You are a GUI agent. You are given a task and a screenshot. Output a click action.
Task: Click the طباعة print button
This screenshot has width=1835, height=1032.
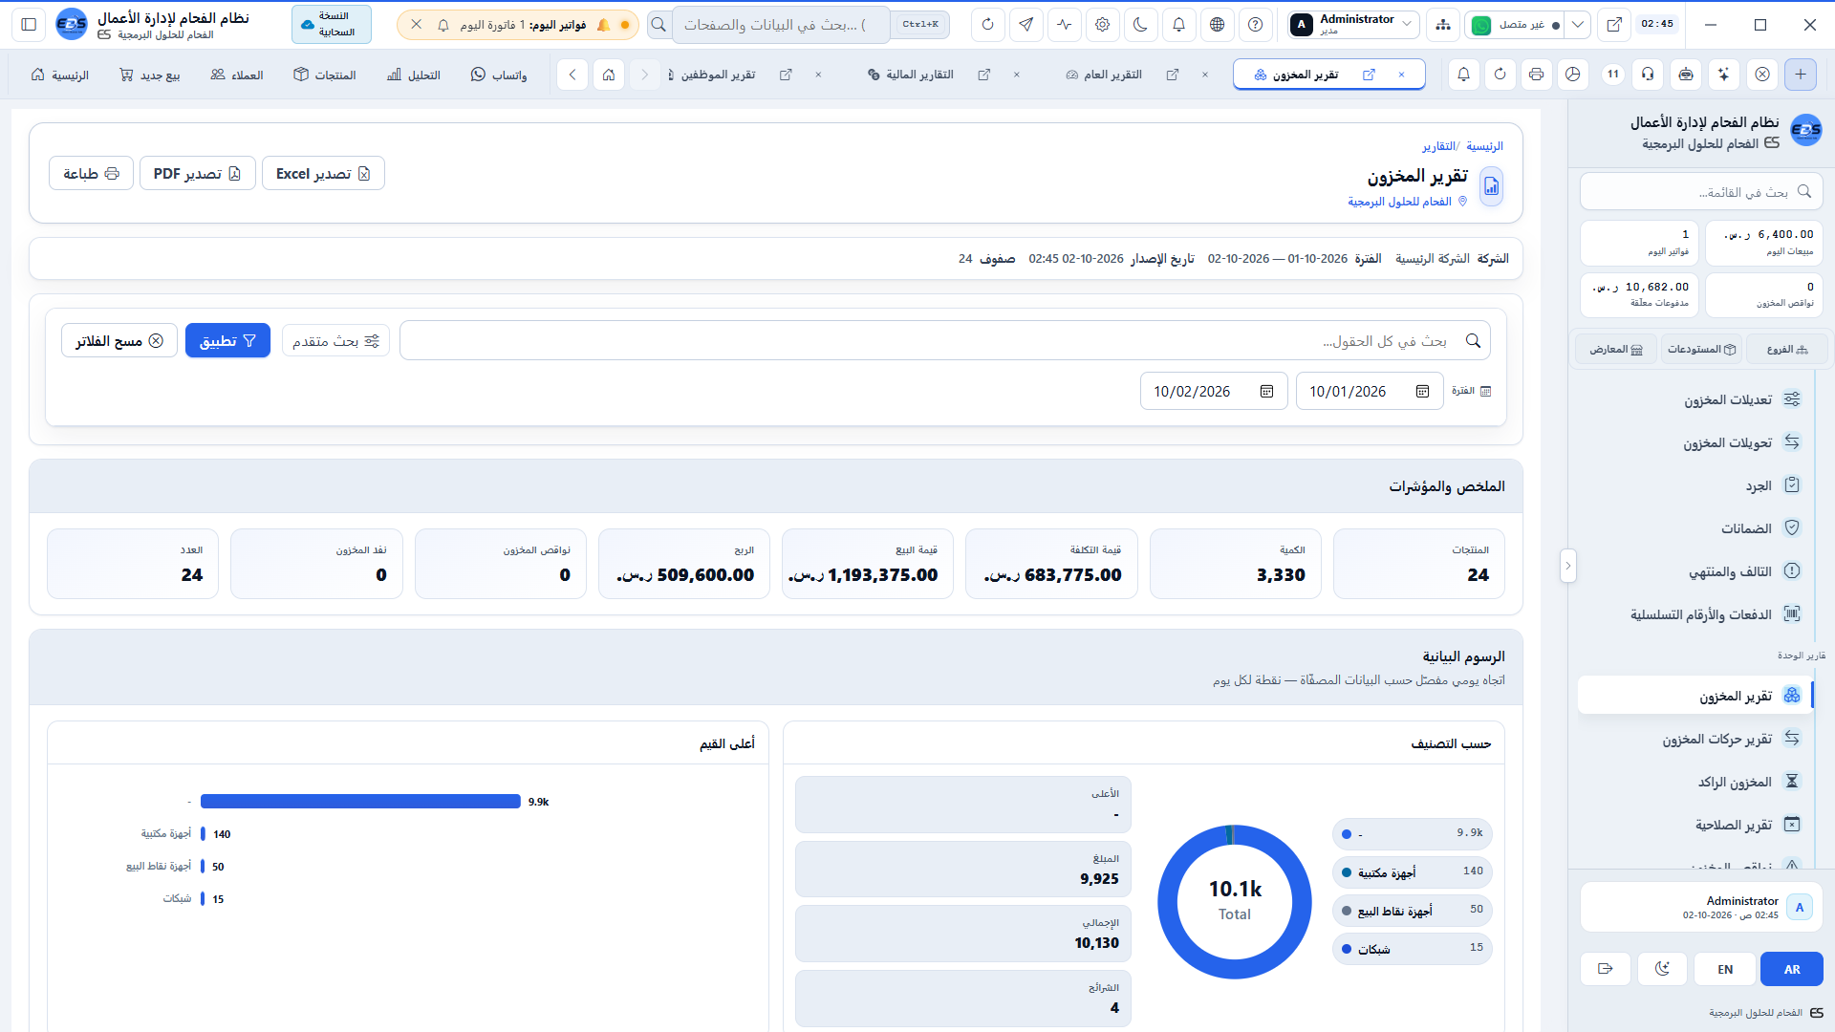pos(91,173)
